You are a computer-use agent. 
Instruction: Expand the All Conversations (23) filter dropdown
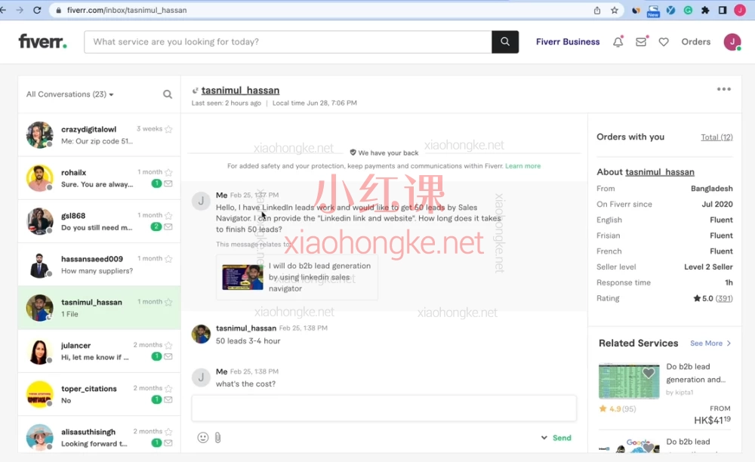point(69,94)
